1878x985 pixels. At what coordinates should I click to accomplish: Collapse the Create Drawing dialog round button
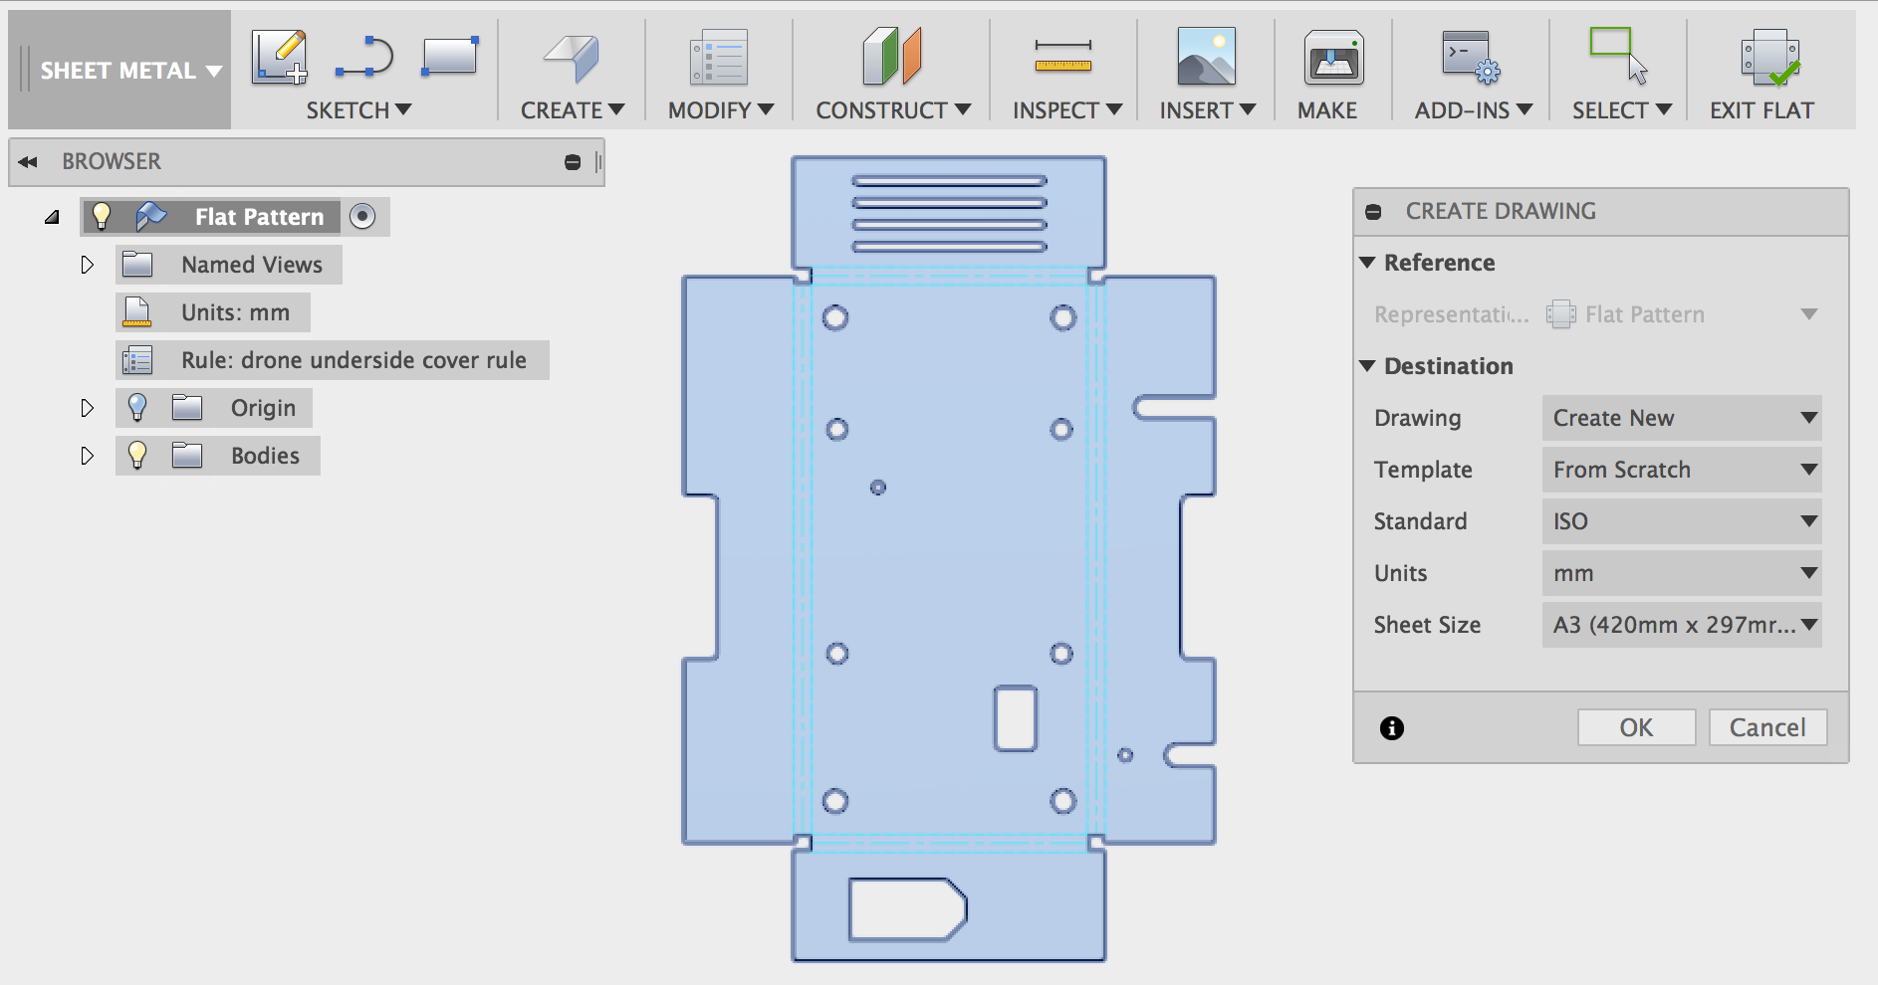pos(1374,212)
